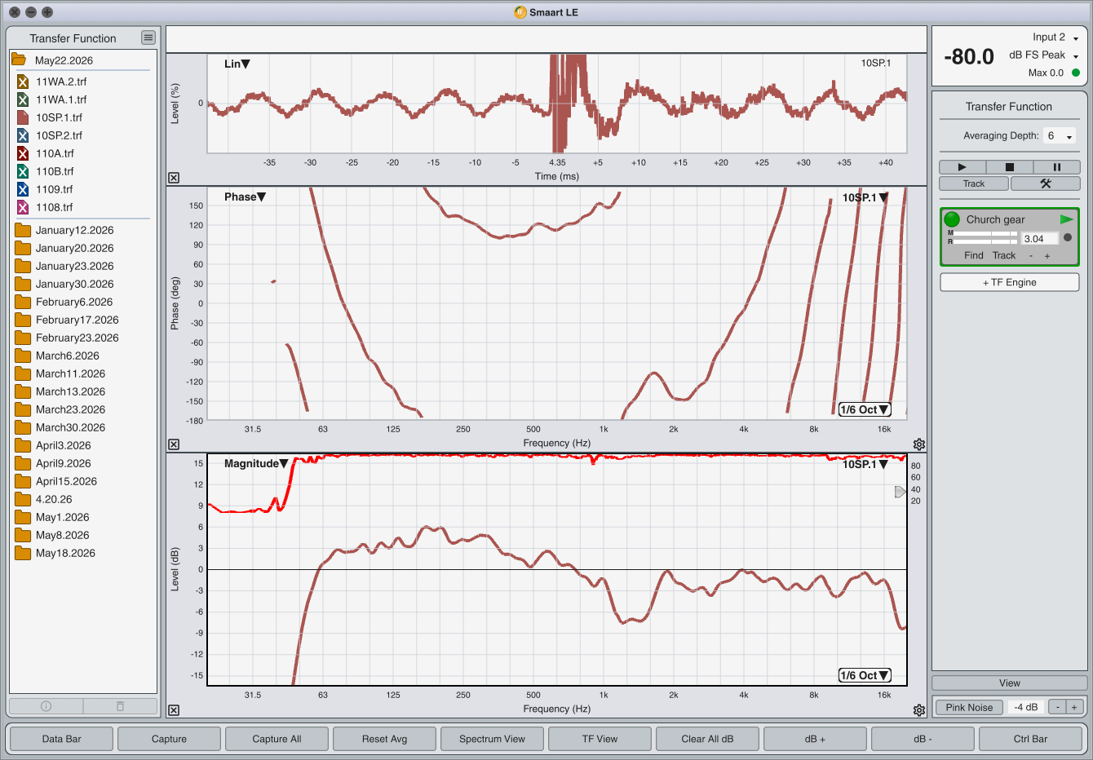The image size is (1093, 760).
Task: Select the May18.2026 folder
Action: click(x=65, y=553)
